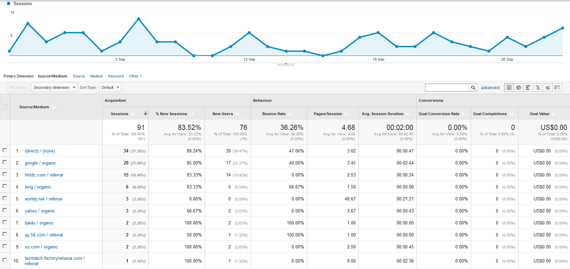The image size is (570, 269).
Task: Switch to Performance bar view icon
Action: 528,88
